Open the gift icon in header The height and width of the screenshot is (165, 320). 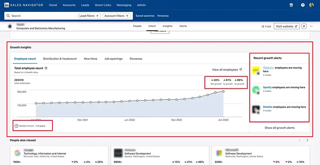click(291, 5)
